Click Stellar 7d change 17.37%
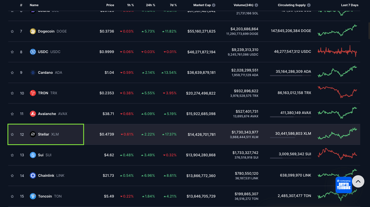This screenshot has width=370, height=207. (169, 134)
